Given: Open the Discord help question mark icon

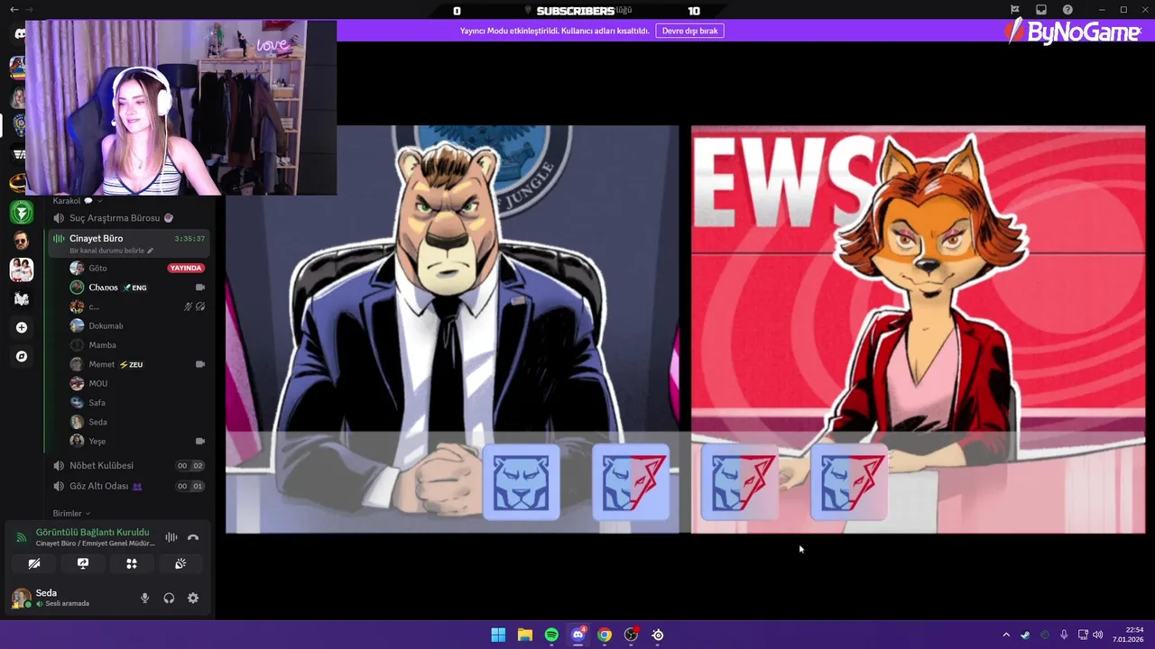Looking at the screenshot, I should 1067,10.
